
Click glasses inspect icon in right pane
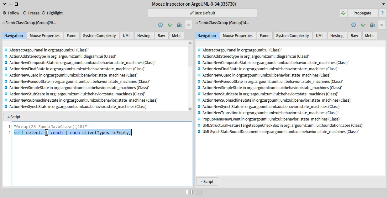click(x=363, y=25)
